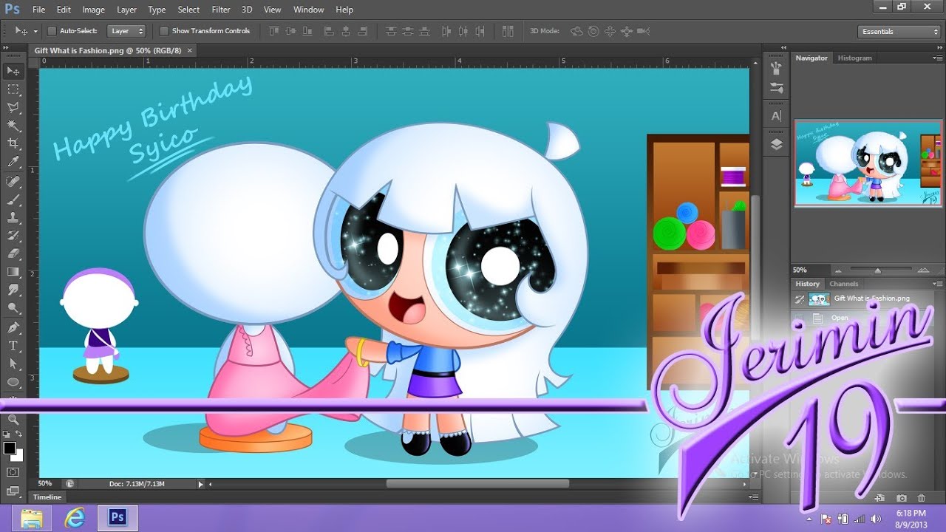Select the Horizontal Type tool
The image size is (946, 532).
point(13,346)
